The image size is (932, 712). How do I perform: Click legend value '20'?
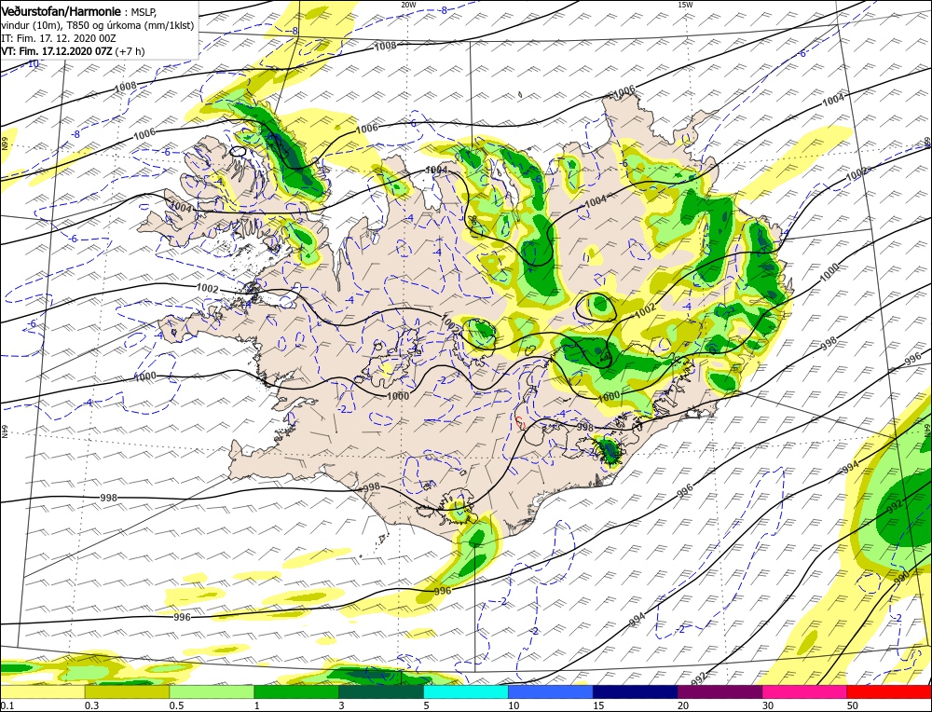coord(683,705)
